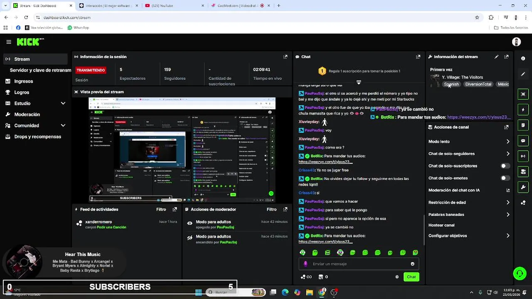Click the clip capture icon in right sidebar
The image size is (532, 299).
(x=523, y=94)
